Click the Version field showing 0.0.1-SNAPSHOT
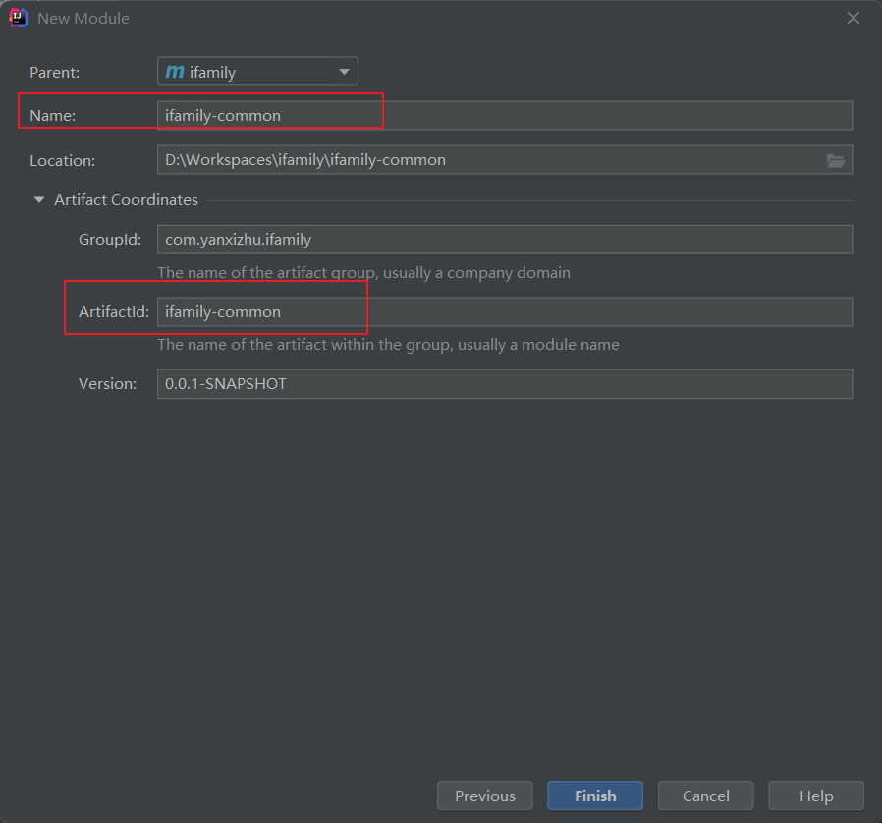Viewport: 882px width, 823px height. [504, 384]
